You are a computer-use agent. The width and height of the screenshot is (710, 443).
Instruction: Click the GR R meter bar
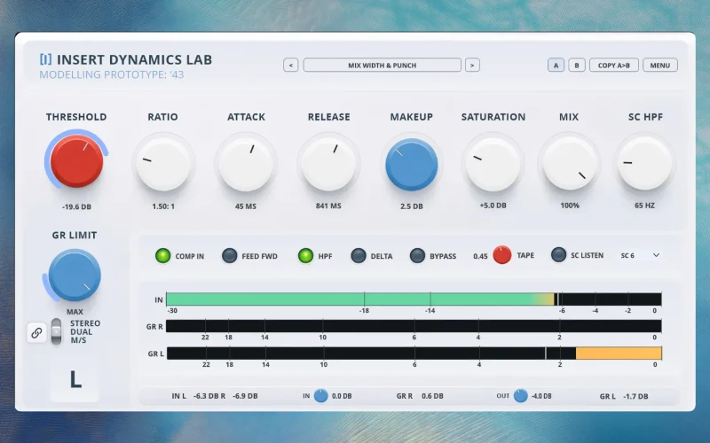(x=414, y=326)
